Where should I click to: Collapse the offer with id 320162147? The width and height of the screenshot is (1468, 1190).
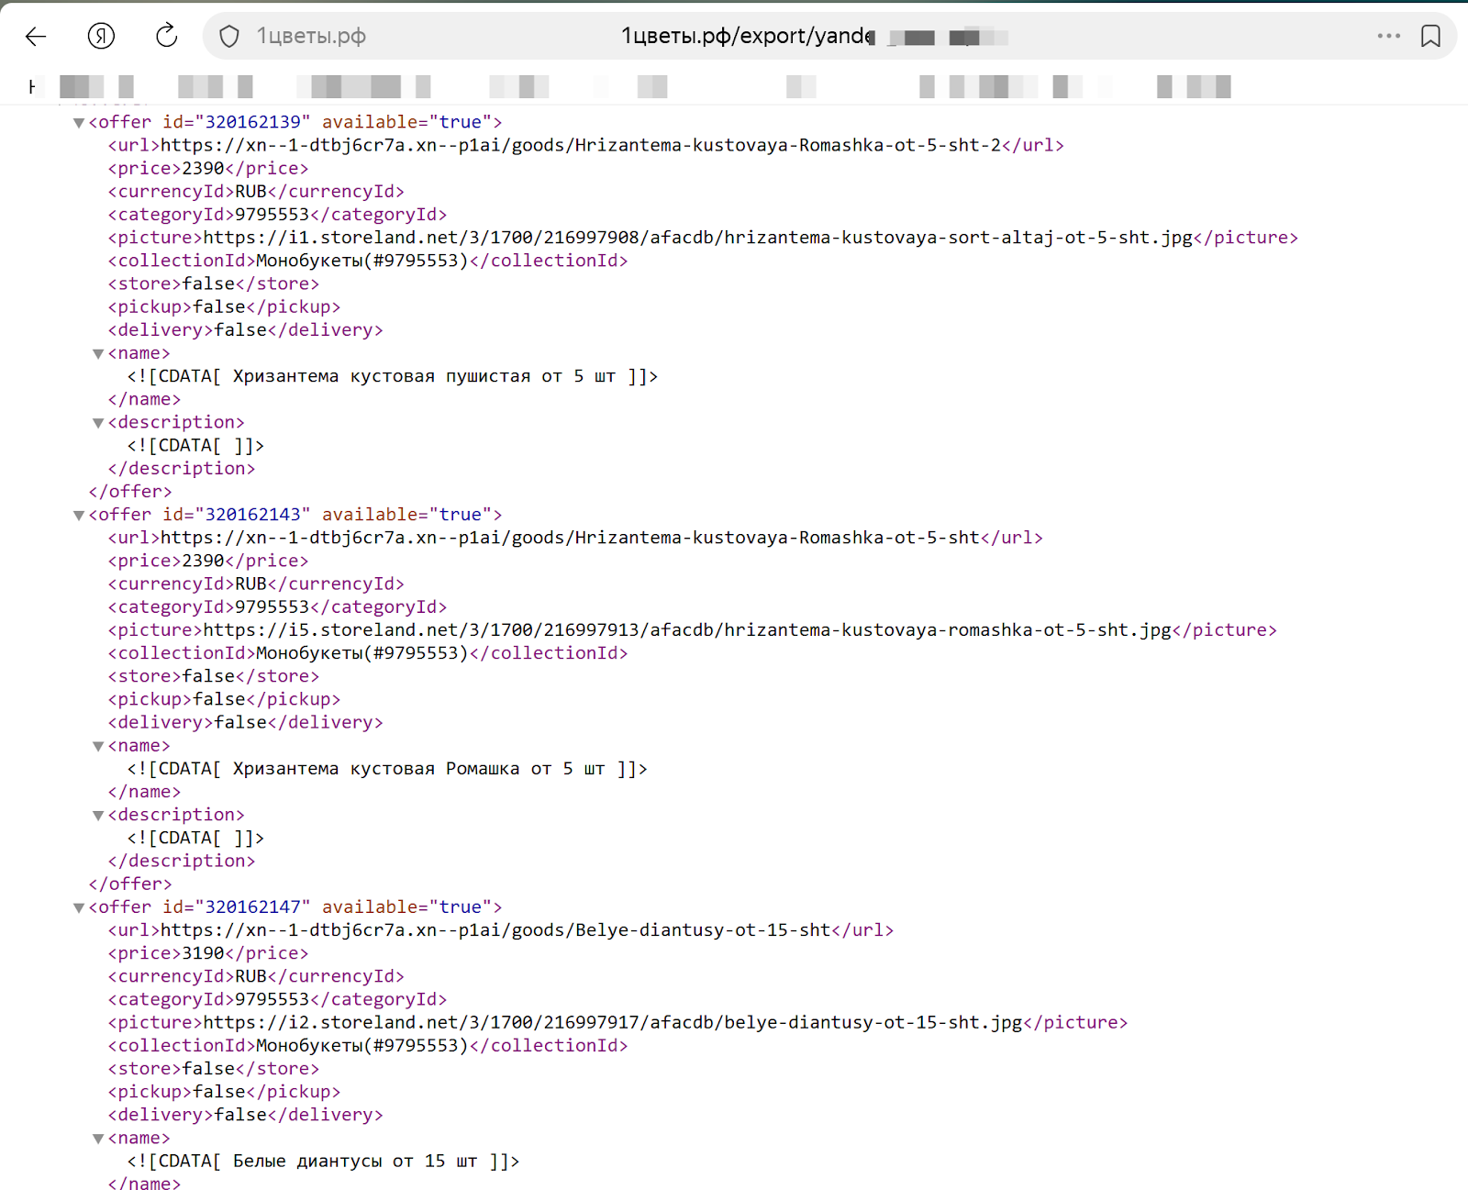pos(79,908)
